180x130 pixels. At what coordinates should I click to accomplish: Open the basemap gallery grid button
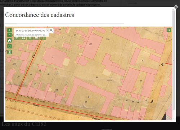(x=23, y=38)
